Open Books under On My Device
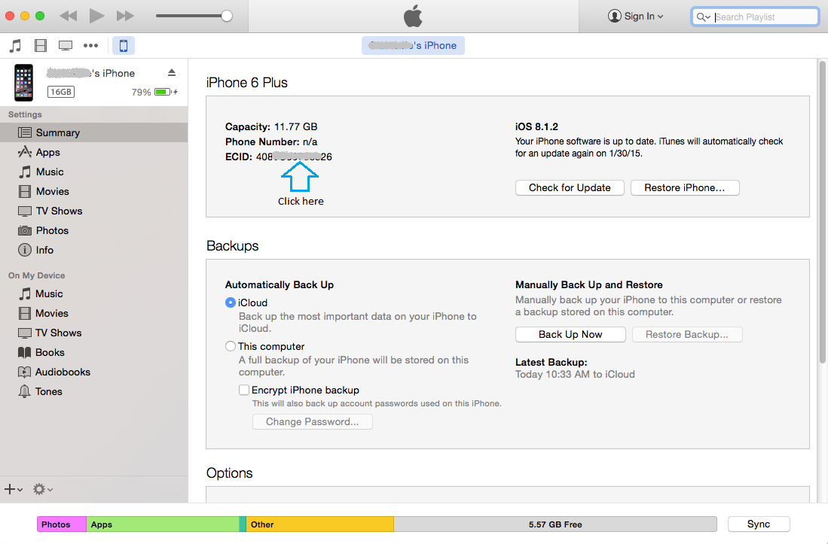The width and height of the screenshot is (828, 544). [x=94, y=352]
